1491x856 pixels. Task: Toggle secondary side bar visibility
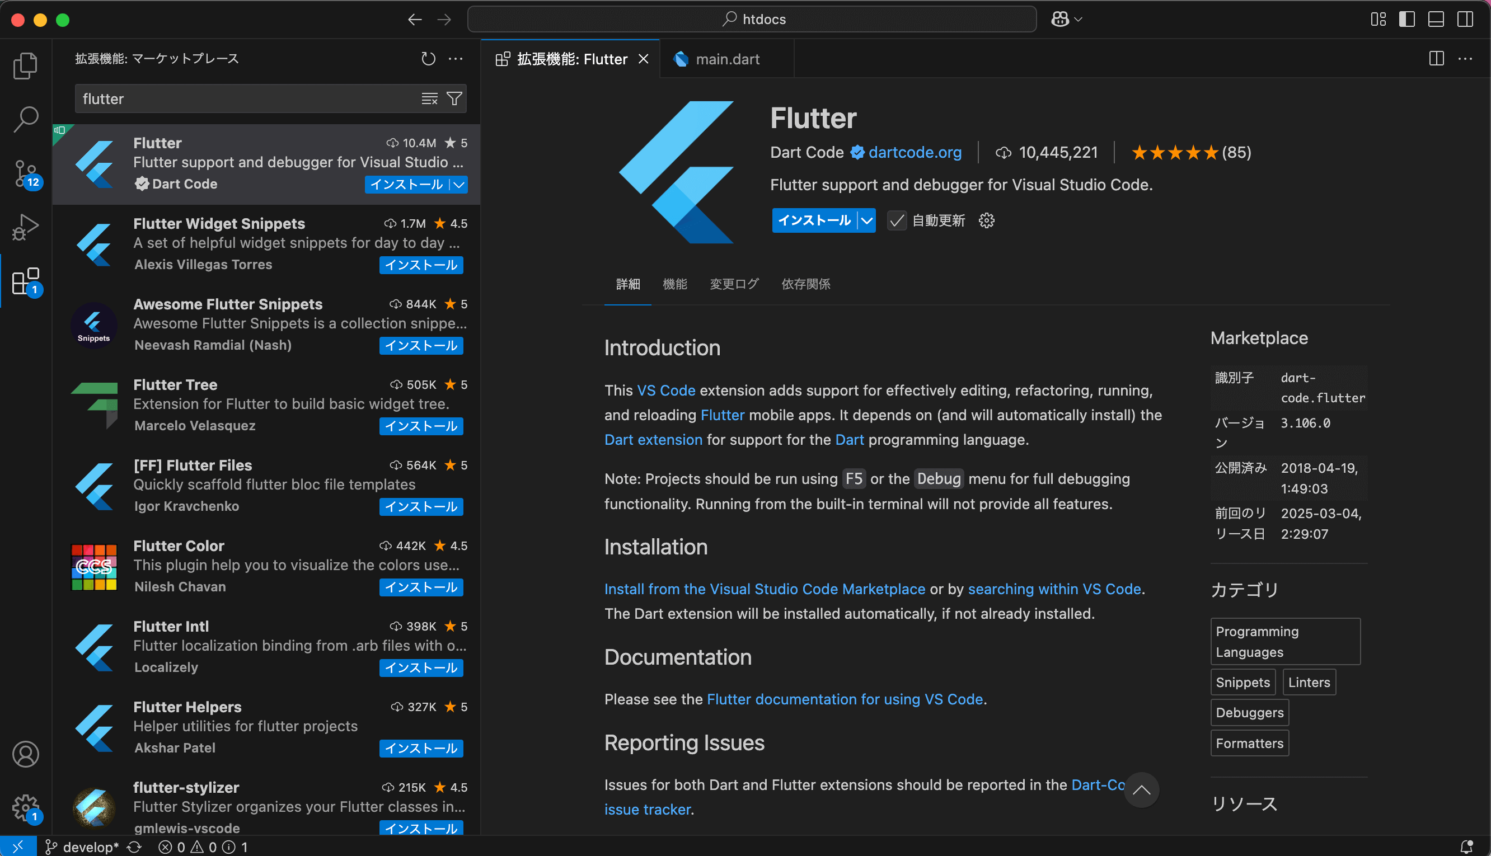coord(1465,20)
